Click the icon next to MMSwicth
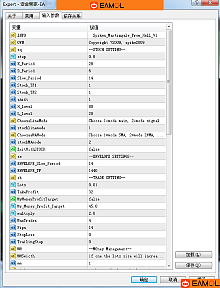Image resolution: width=220 pixels, height=288 pixels. [14, 256]
